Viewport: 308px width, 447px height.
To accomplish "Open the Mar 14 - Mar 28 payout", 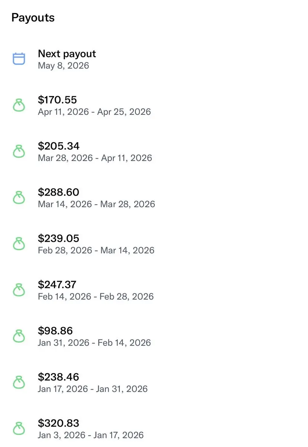I will (x=96, y=204).
